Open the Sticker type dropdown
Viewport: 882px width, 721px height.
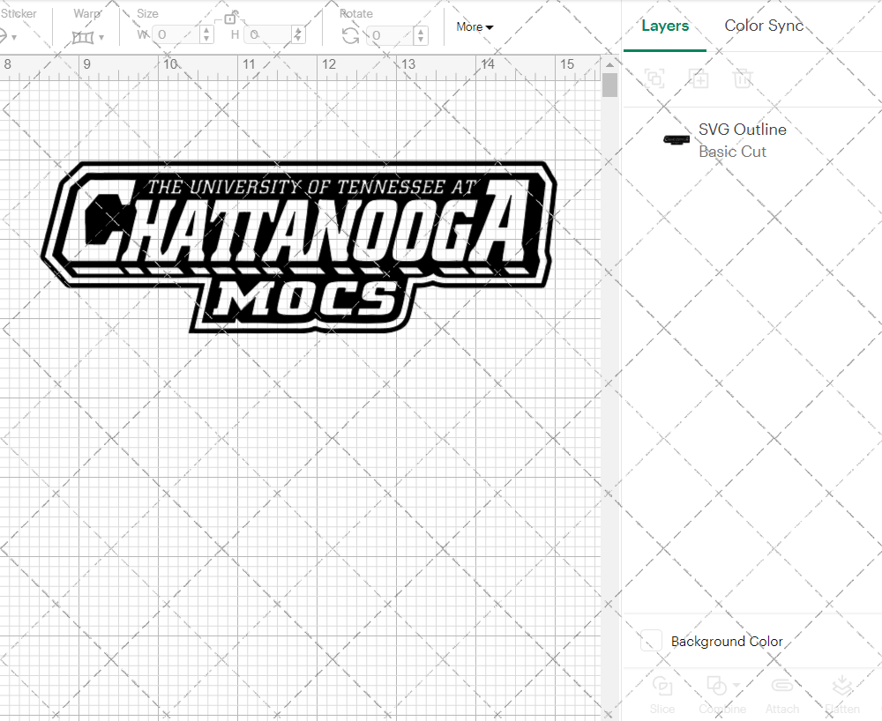pos(16,35)
